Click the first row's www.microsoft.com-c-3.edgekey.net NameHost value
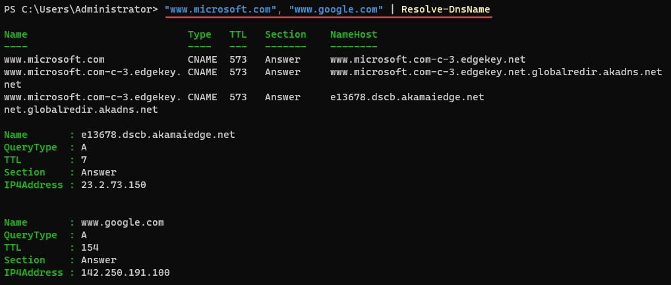This screenshot has height=285, width=671. (x=427, y=59)
